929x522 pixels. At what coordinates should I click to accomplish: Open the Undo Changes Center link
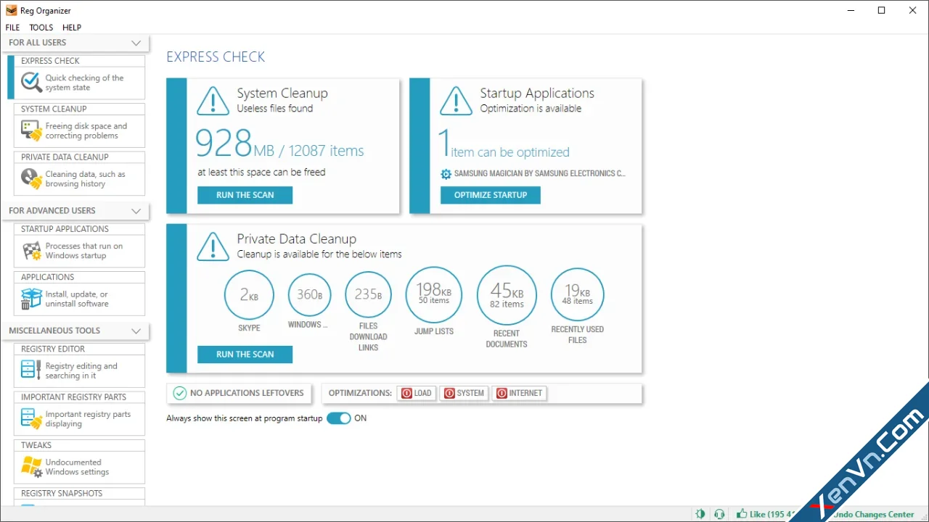(x=874, y=515)
